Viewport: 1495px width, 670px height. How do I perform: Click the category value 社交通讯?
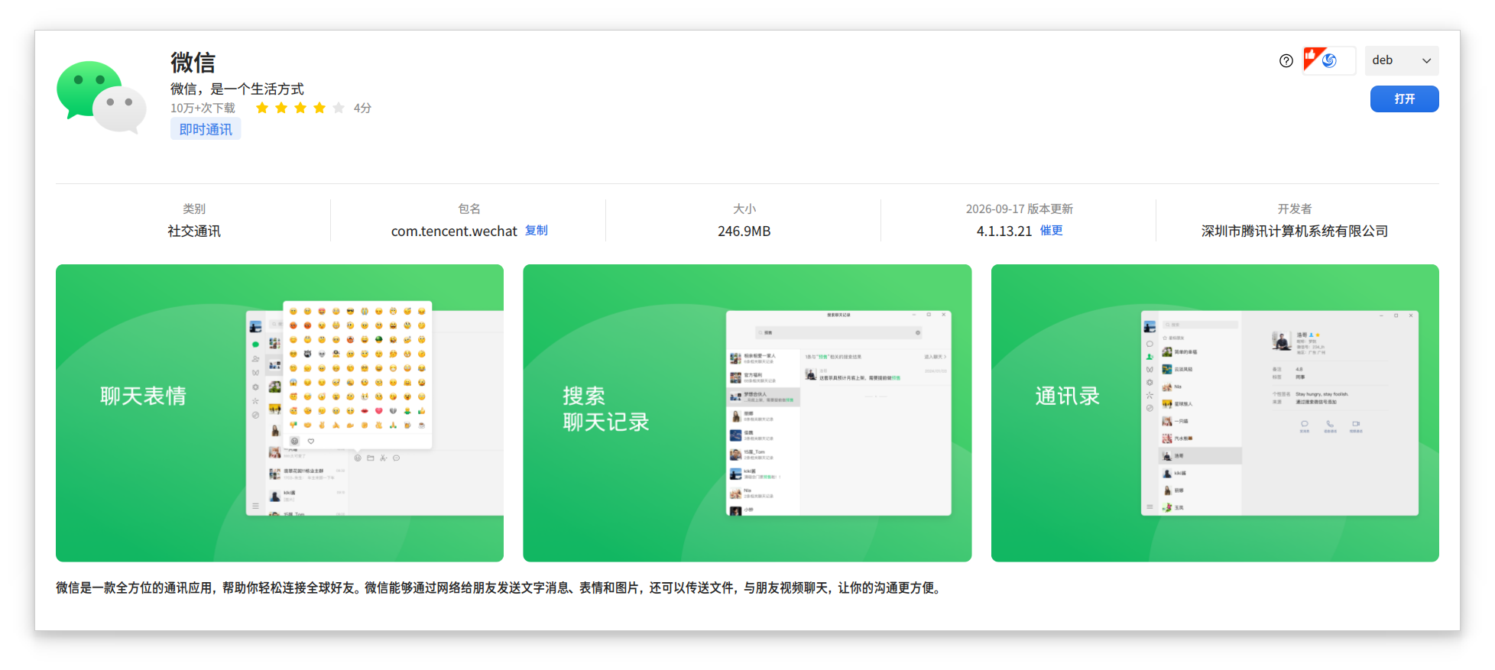coord(194,231)
